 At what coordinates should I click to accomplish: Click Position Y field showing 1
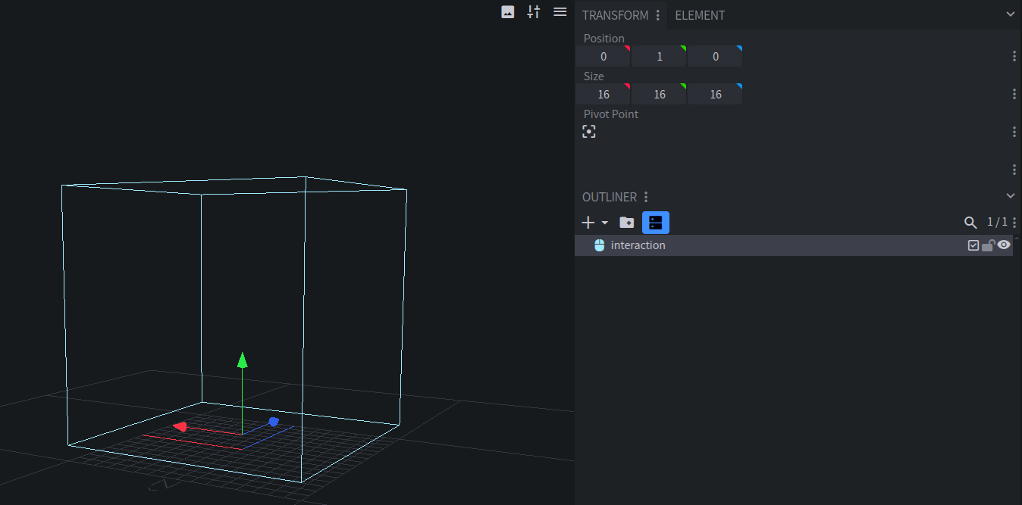pyautogui.click(x=659, y=56)
